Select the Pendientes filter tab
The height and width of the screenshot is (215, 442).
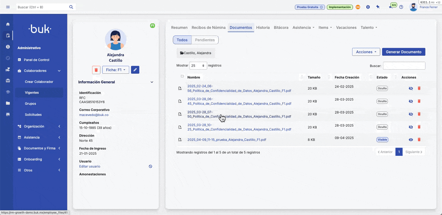[x=205, y=40]
